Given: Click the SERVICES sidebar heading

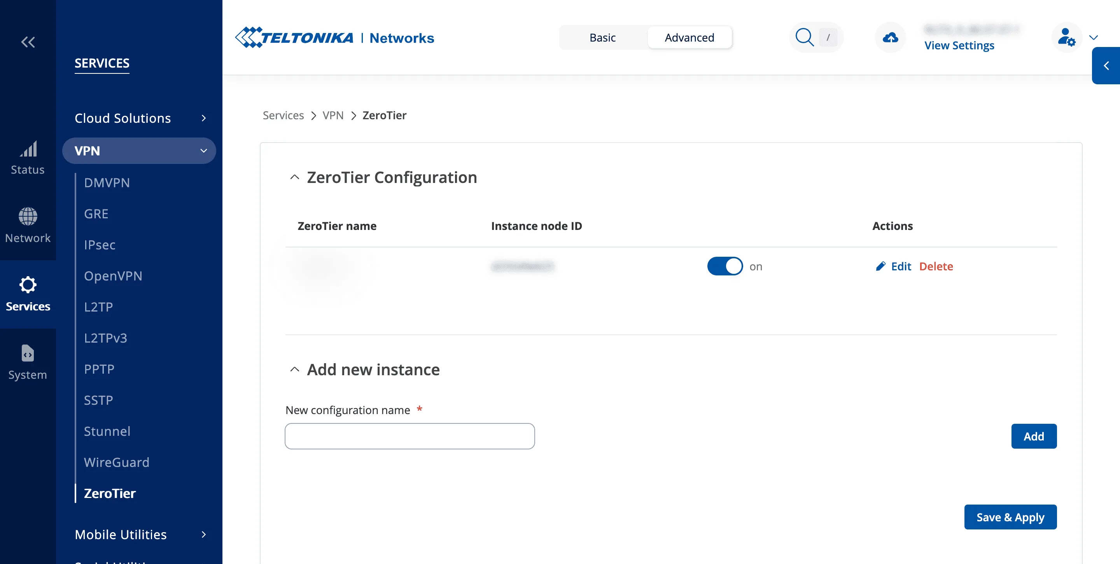Looking at the screenshot, I should click(x=102, y=63).
